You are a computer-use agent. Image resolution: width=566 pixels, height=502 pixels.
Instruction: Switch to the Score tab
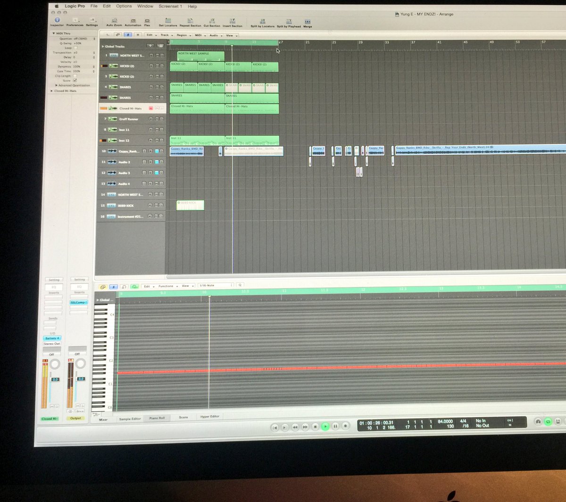[x=183, y=417]
